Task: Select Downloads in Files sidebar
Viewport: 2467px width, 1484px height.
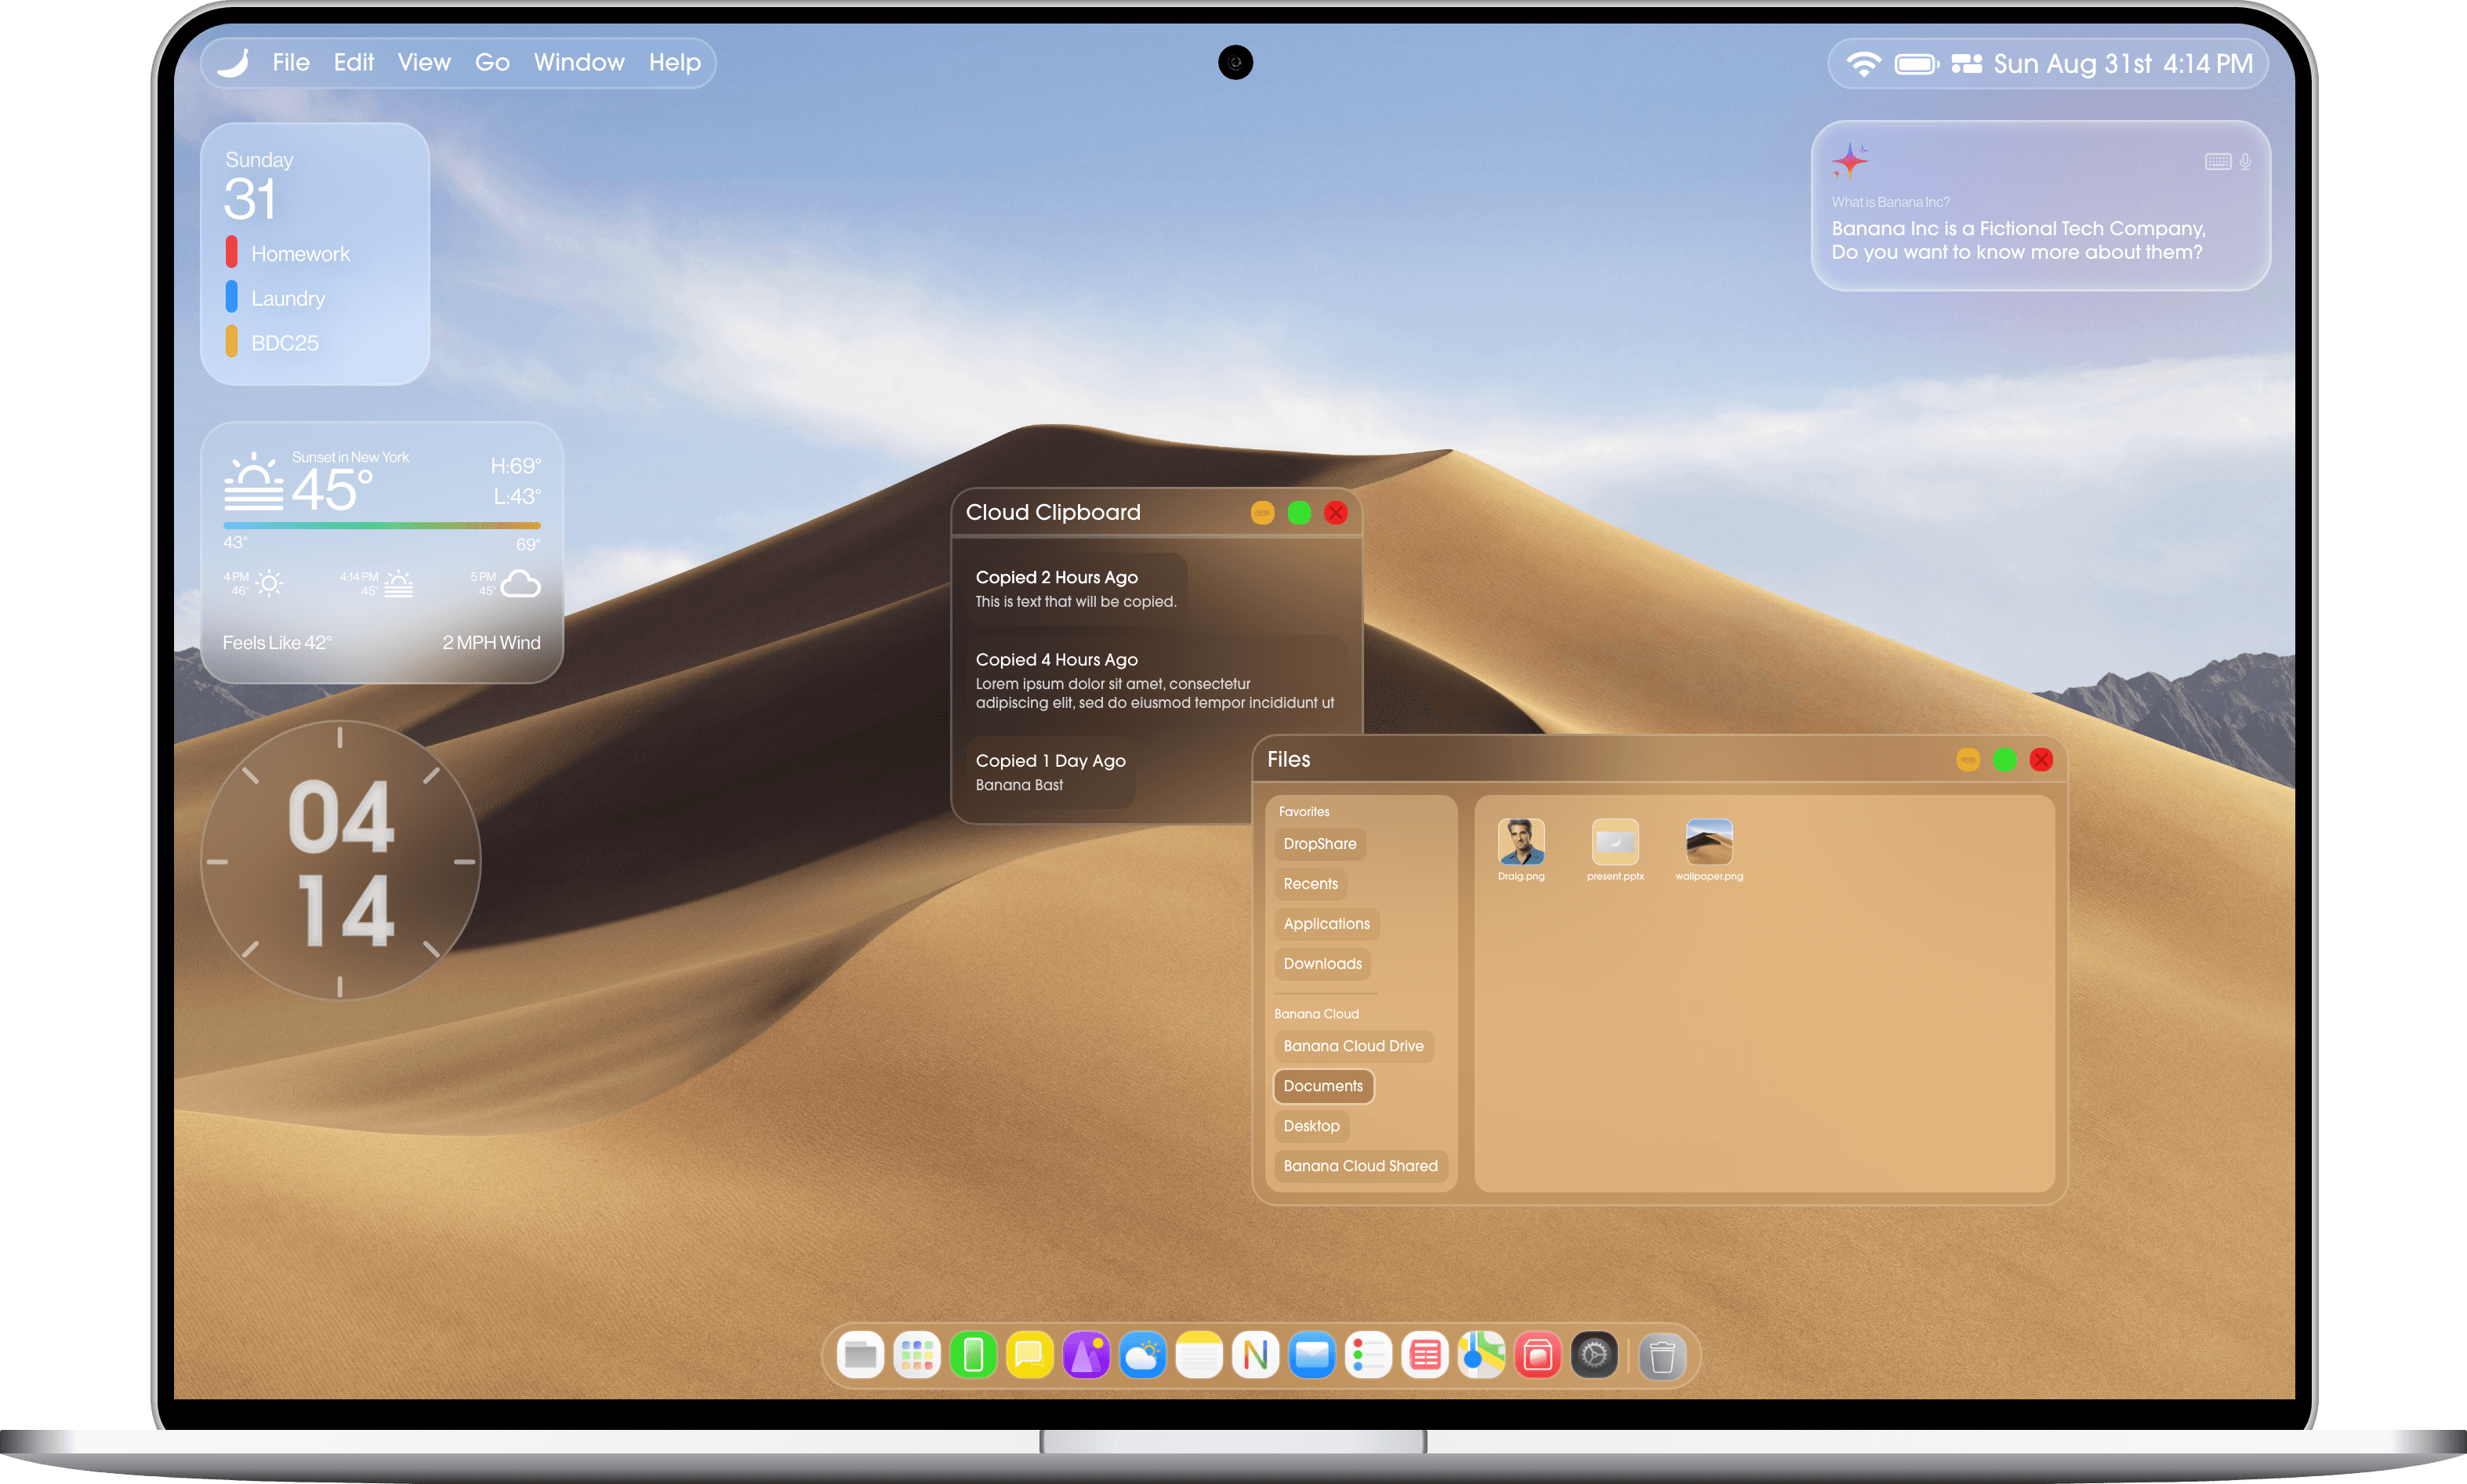Action: point(1322,964)
